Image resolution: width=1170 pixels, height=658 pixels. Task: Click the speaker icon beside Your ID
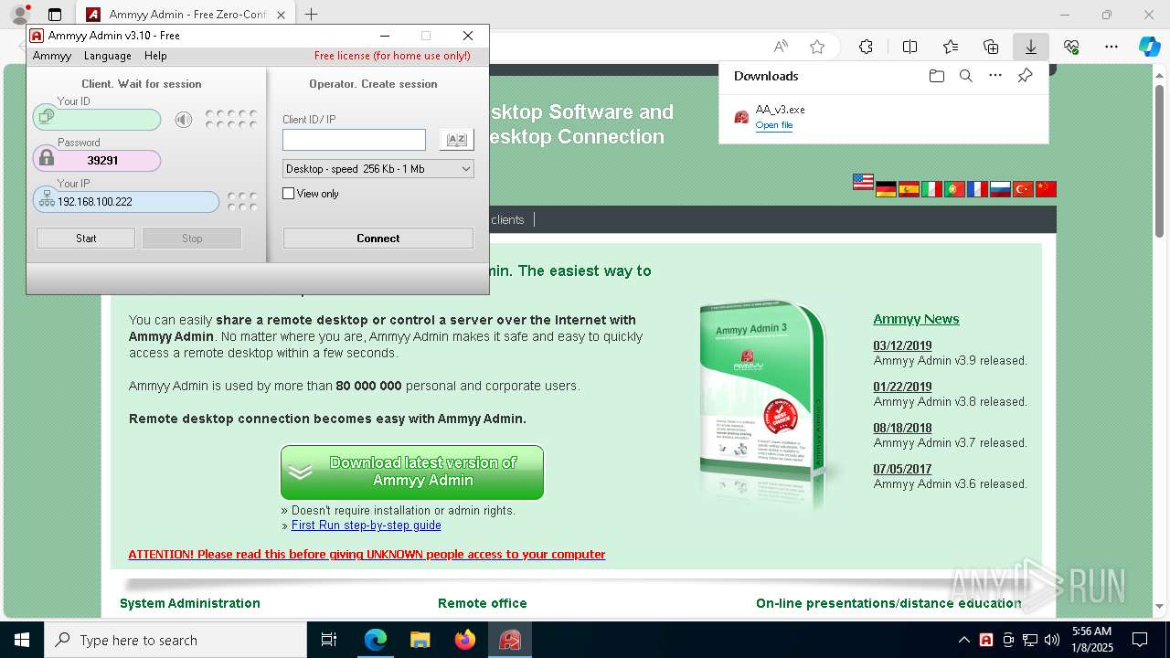(x=184, y=120)
